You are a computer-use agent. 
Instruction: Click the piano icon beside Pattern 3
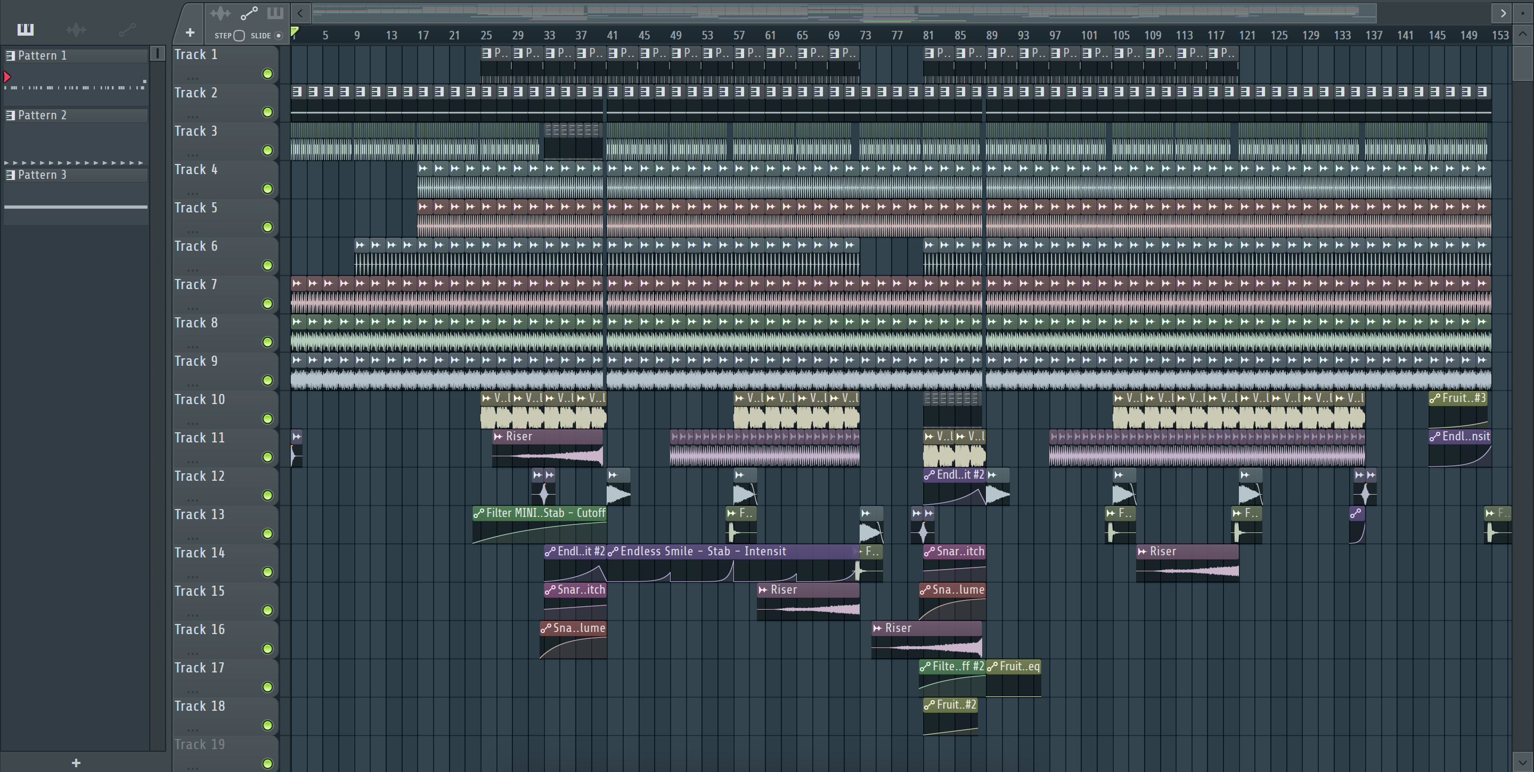click(x=10, y=175)
